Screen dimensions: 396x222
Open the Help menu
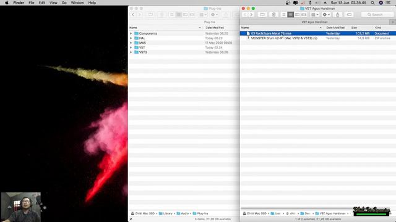coord(92,2)
